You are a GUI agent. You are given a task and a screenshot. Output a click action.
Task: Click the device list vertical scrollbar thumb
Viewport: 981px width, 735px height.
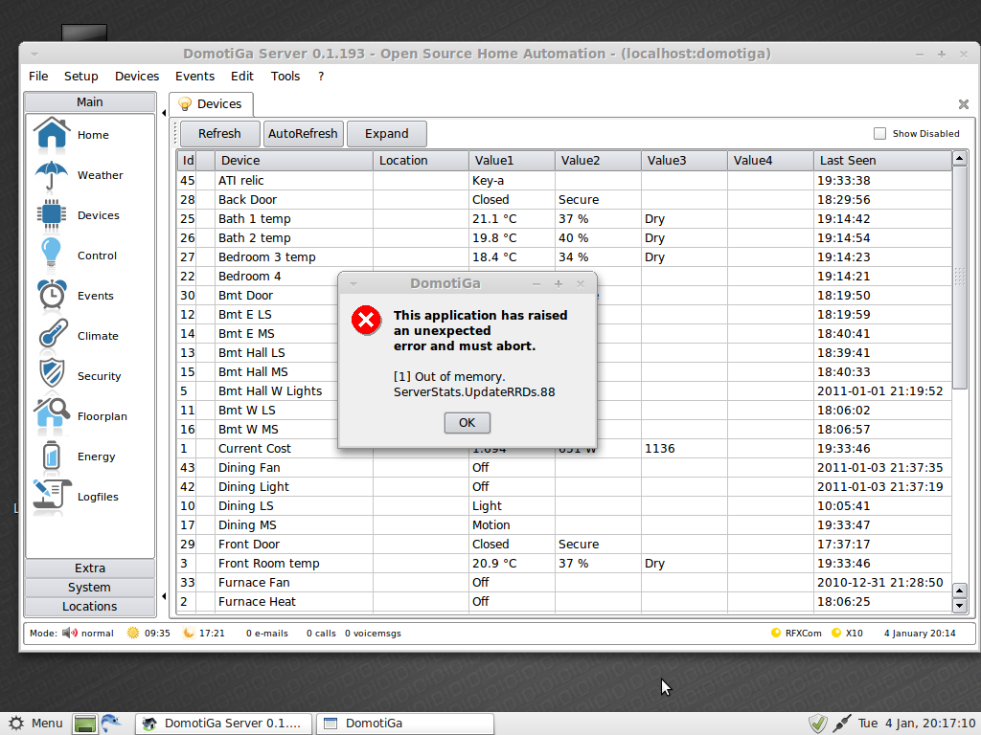click(x=960, y=277)
